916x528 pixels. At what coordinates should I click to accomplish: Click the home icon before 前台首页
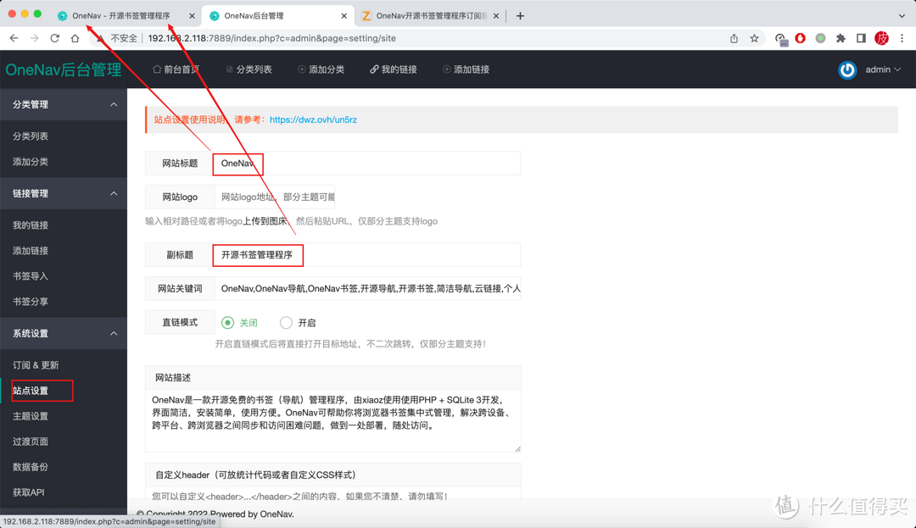tap(158, 69)
